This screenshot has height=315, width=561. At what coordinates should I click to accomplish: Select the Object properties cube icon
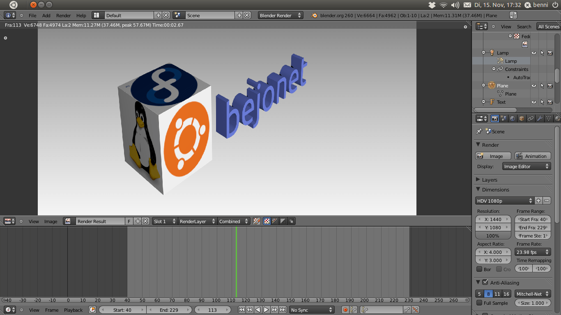tap(522, 119)
